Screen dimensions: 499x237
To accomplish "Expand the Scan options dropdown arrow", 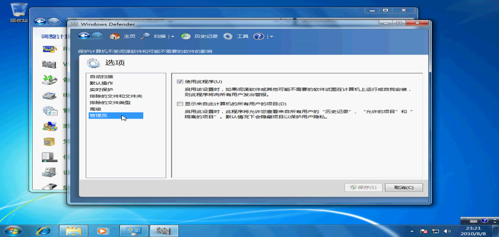I will (173, 37).
